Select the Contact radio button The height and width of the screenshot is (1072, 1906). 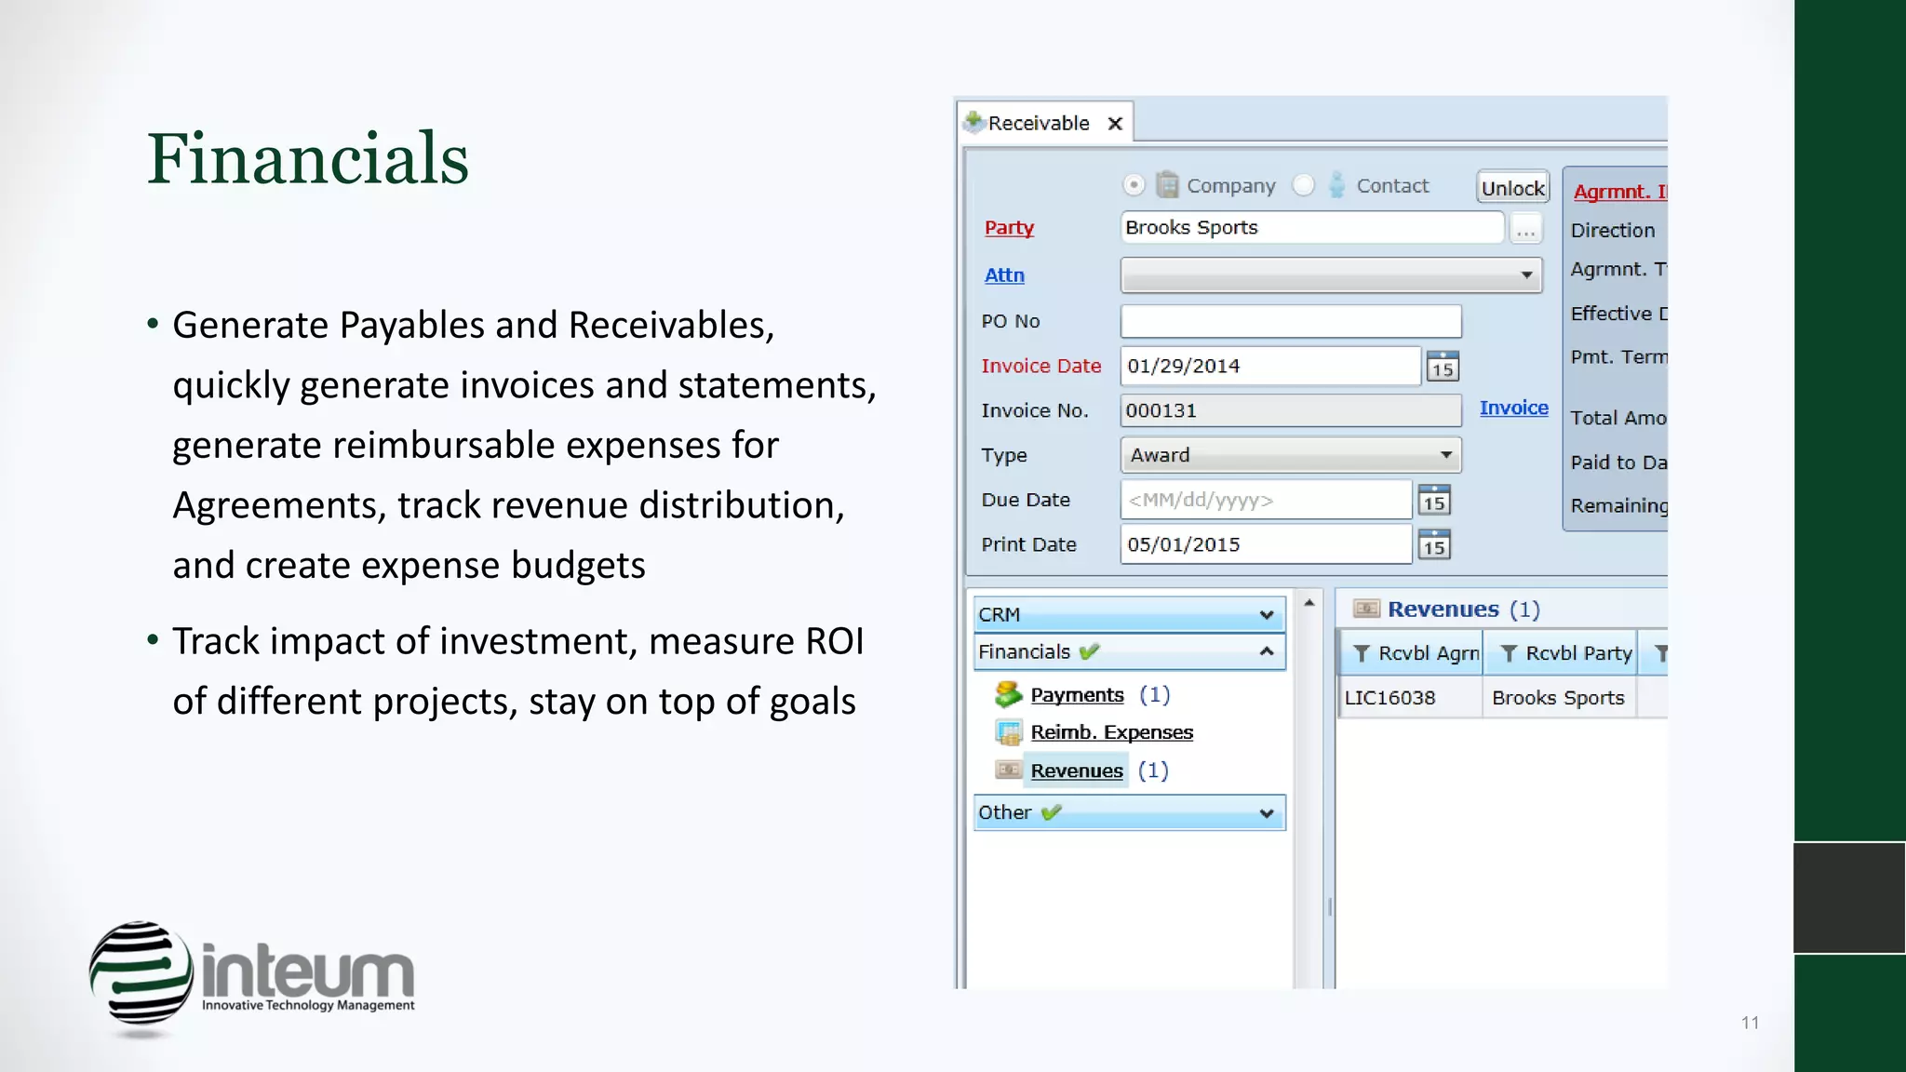click(x=1304, y=185)
